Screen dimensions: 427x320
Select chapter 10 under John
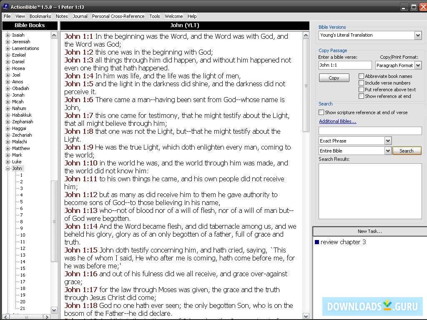[23, 235]
